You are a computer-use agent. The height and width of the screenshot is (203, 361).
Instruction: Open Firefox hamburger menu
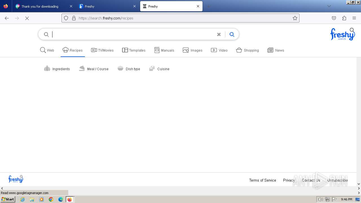tap(354, 18)
